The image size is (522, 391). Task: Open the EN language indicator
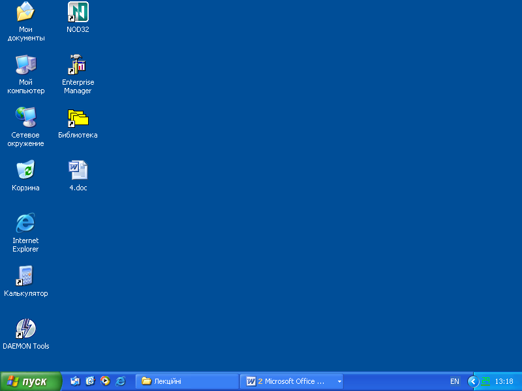tap(454, 381)
